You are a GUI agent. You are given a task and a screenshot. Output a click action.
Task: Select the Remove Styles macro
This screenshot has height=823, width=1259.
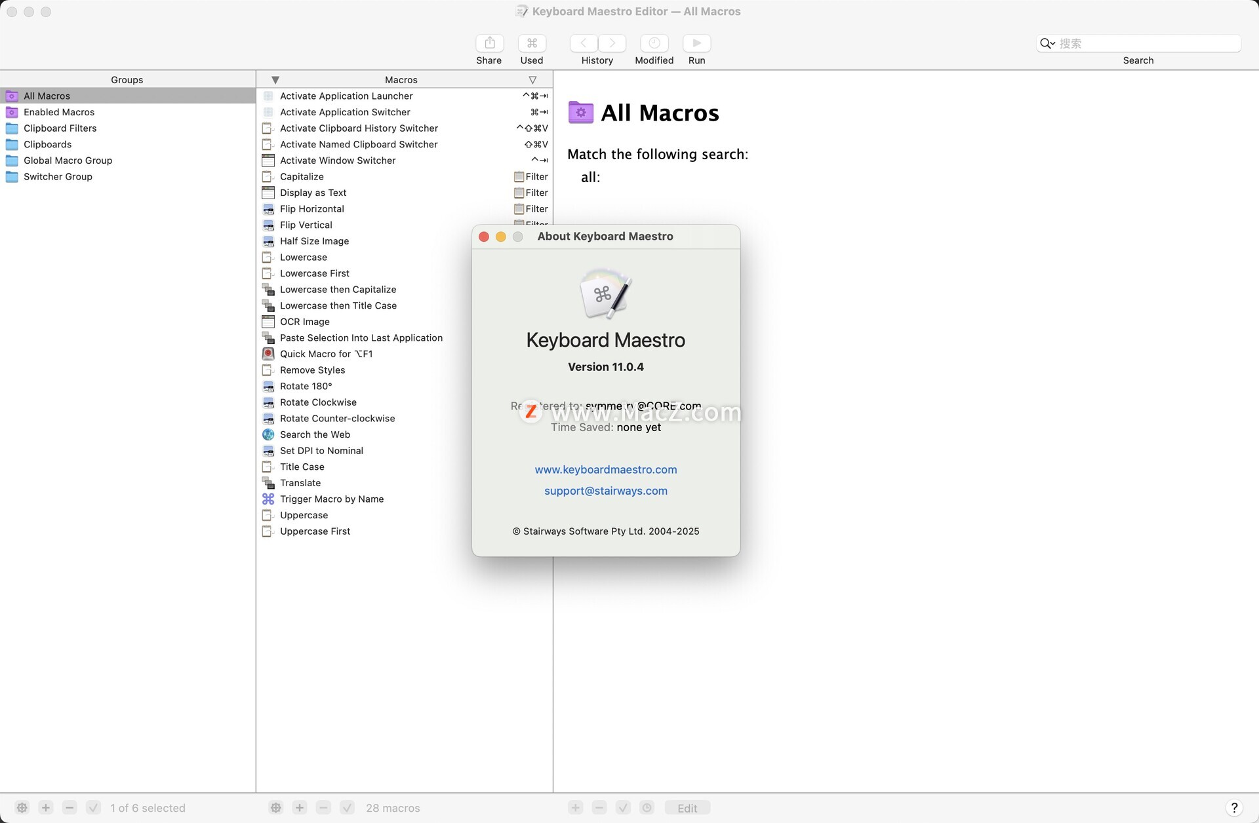click(x=364, y=370)
